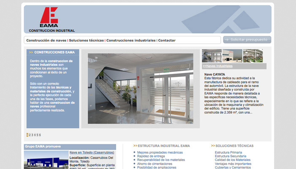Go to slideshow page 6
This screenshot has height=169, width=296.
point(40,135)
